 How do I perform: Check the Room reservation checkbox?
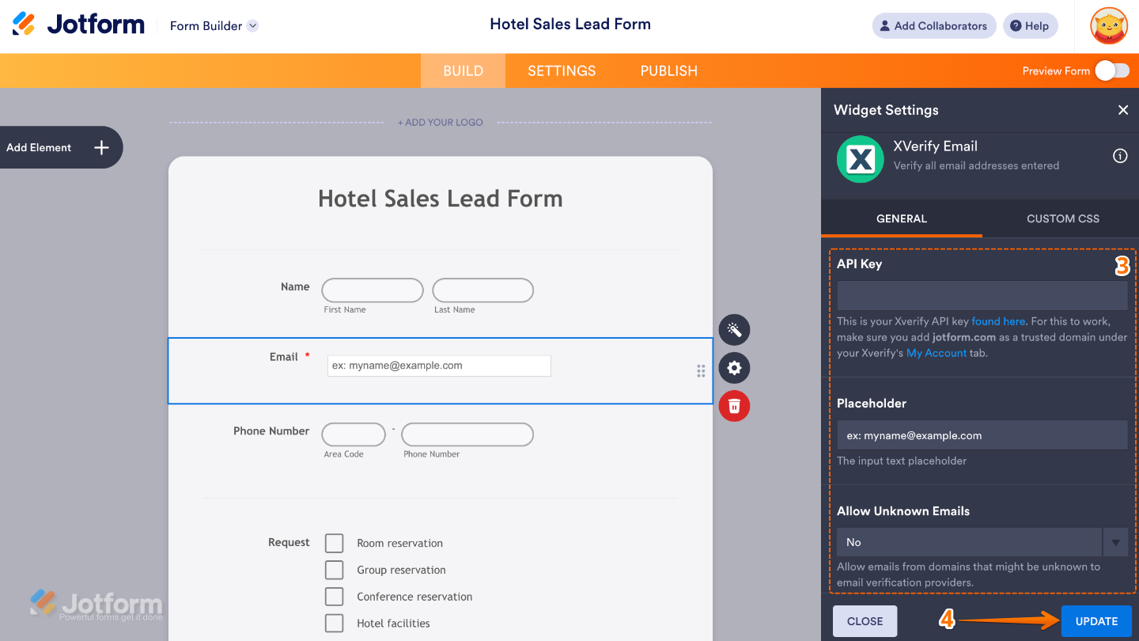335,543
